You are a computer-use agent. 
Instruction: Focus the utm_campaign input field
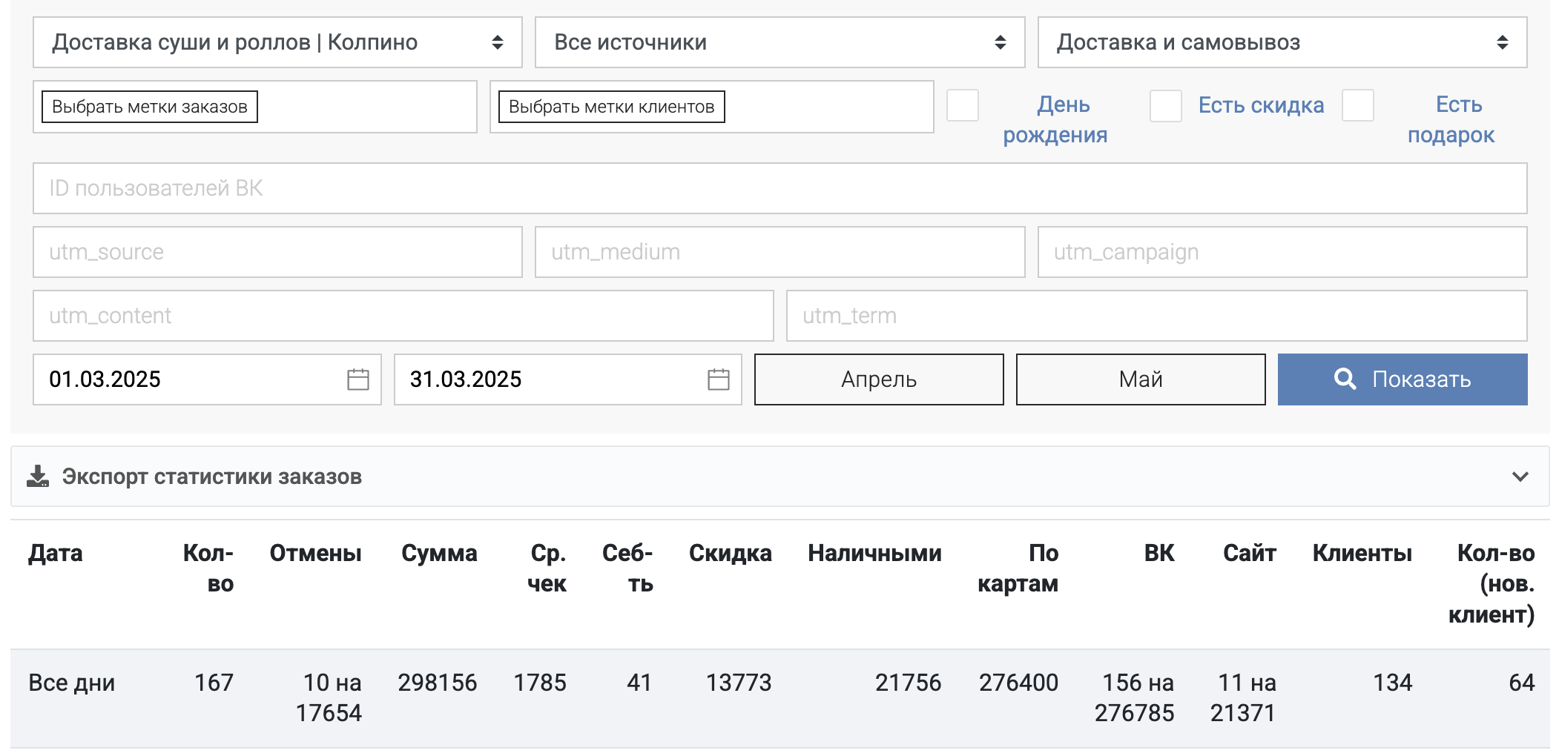tap(1282, 252)
